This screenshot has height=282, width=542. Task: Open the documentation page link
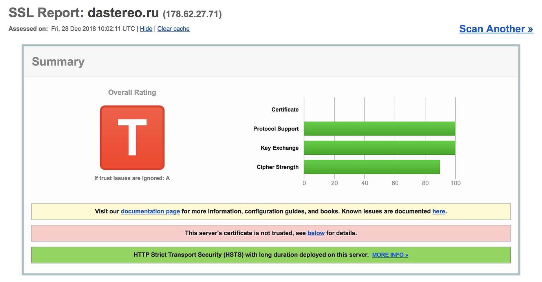pyautogui.click(x=150, y=211)
